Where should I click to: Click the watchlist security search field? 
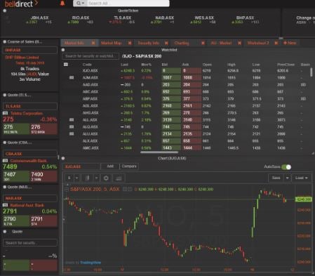91,56
